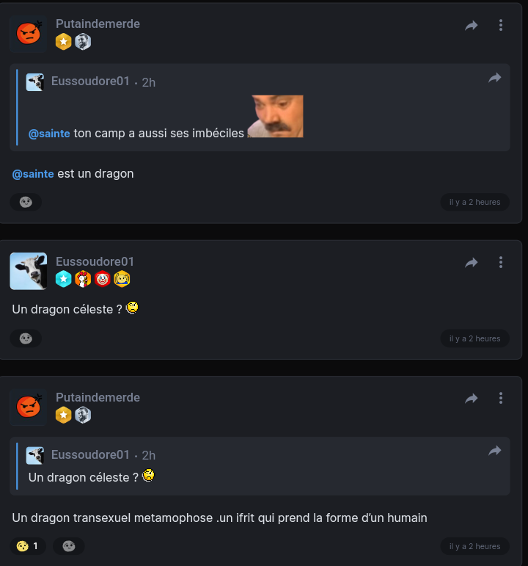
Task: Add a reaction to the first post
Action: pos(26,202)
